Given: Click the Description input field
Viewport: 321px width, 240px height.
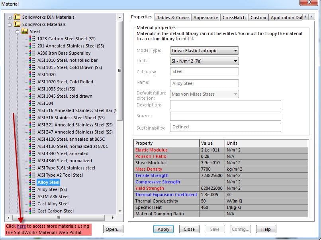Looking at the screenshot, I should tap(225, 105).
